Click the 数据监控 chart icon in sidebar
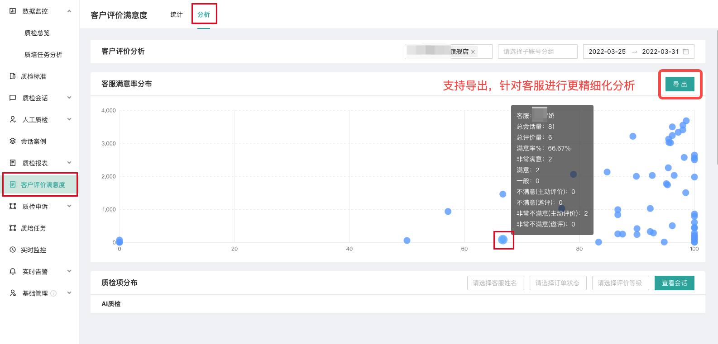This screenshot has width=718, height=344. pos(13,11)
